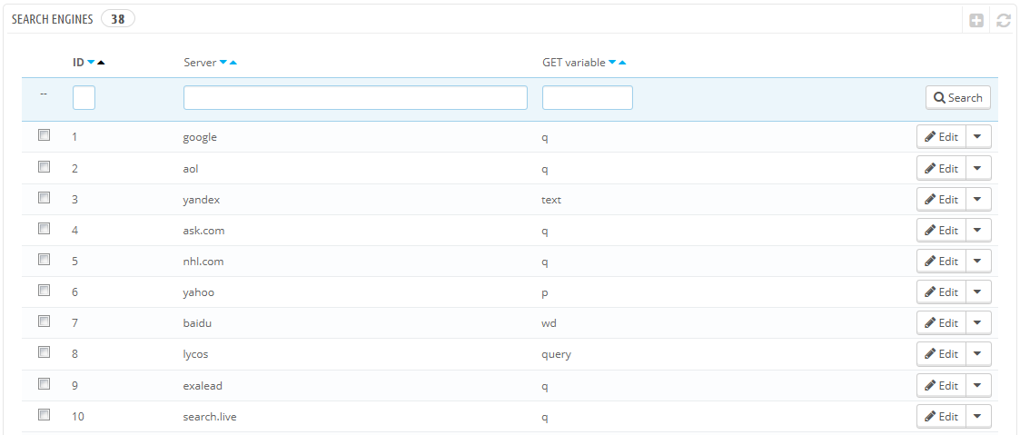The image size is (1020, 435).
Task: Click Edit for the lycos entry
Action: 941,354
